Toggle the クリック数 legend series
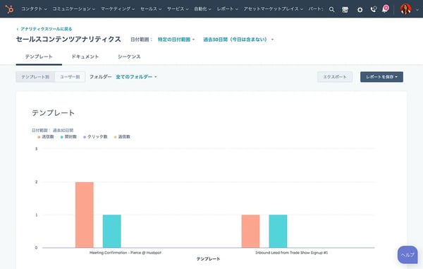This screenshot has height=269, width=423. click(x=95, y=137)
